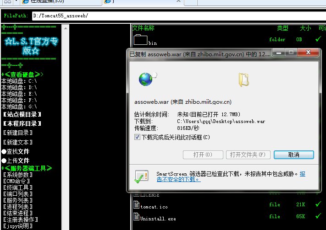
Task: Open 本地磁盘: D:\ drive
Action: pyautogui.click(x=19, y=87)
